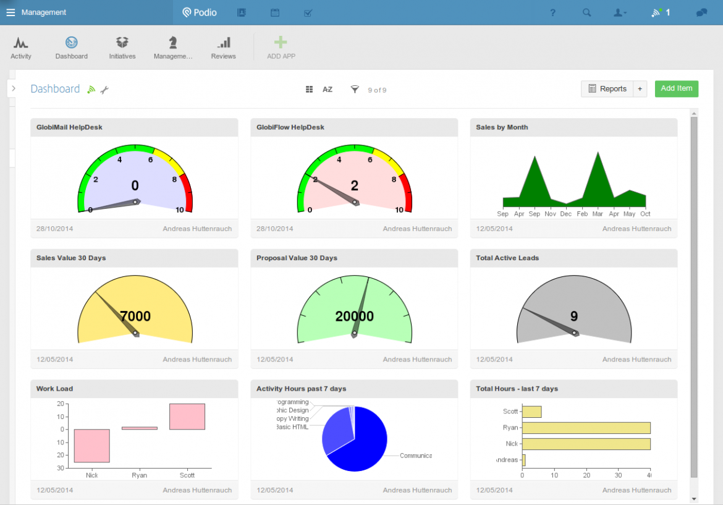This screenshot has height=505, width=723.
Task: Switch to the Initiatives app tab
Action: pos(122,48)
